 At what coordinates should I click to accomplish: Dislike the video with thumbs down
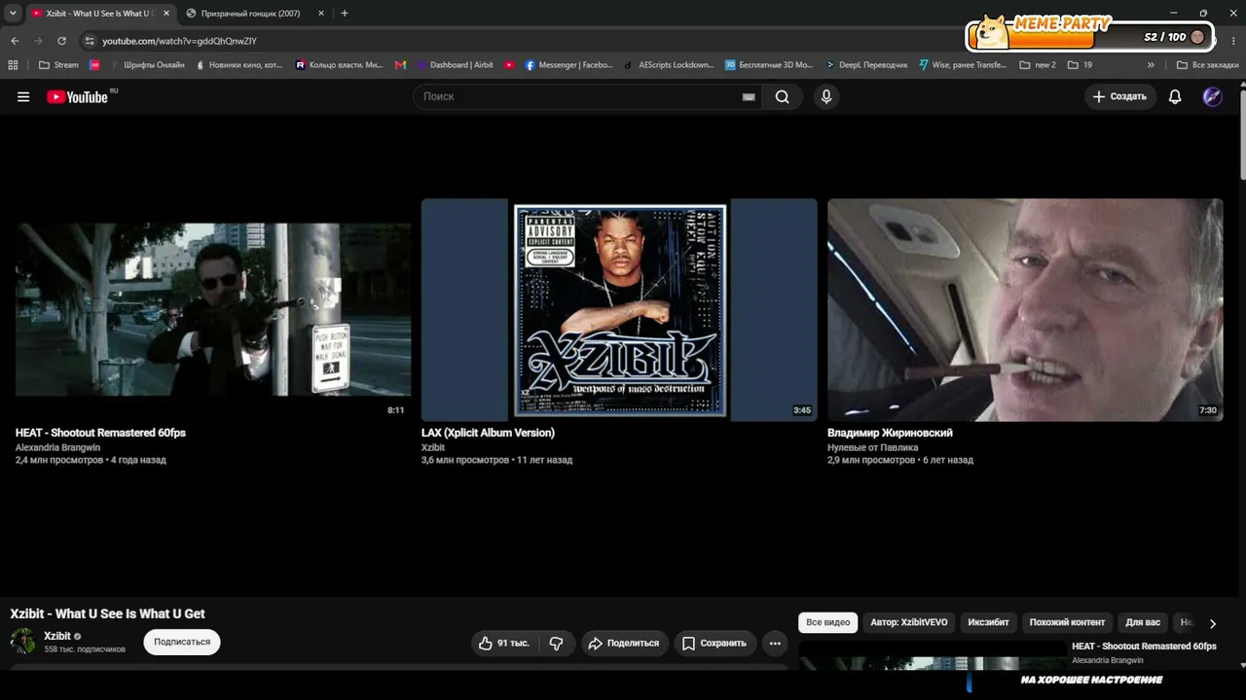click(557, 643)
